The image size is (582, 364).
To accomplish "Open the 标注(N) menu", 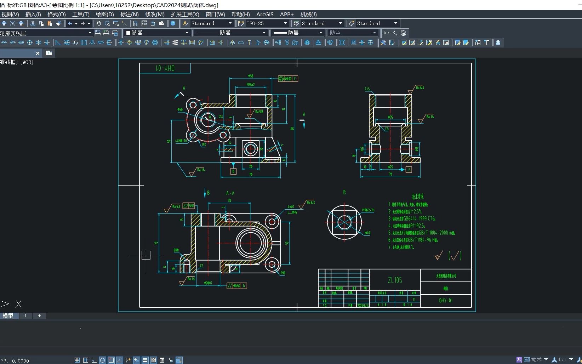I will [x=130, y=14].
